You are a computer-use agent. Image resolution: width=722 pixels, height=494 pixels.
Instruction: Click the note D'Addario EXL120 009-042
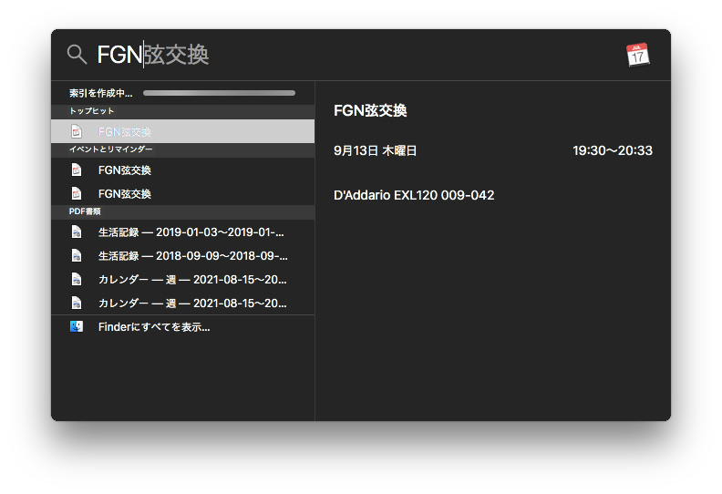414,195
